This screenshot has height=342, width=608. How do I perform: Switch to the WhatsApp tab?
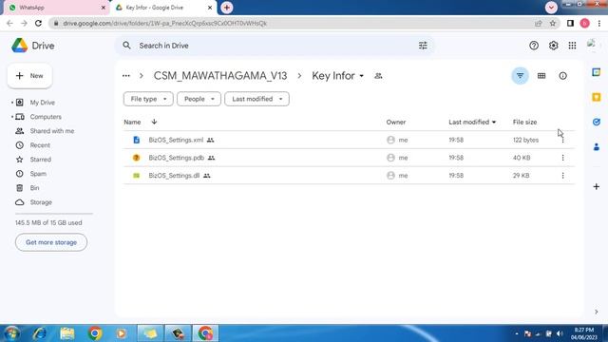point(56,8)
